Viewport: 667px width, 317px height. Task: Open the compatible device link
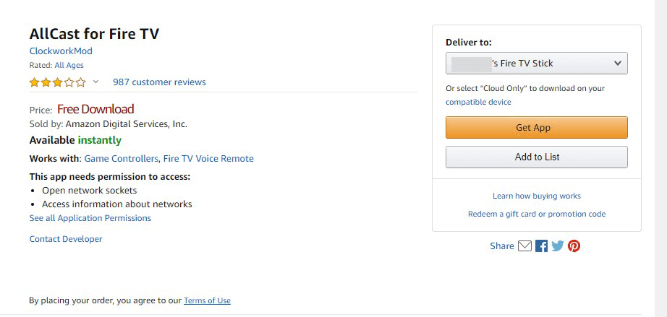[x=479, y=103]
